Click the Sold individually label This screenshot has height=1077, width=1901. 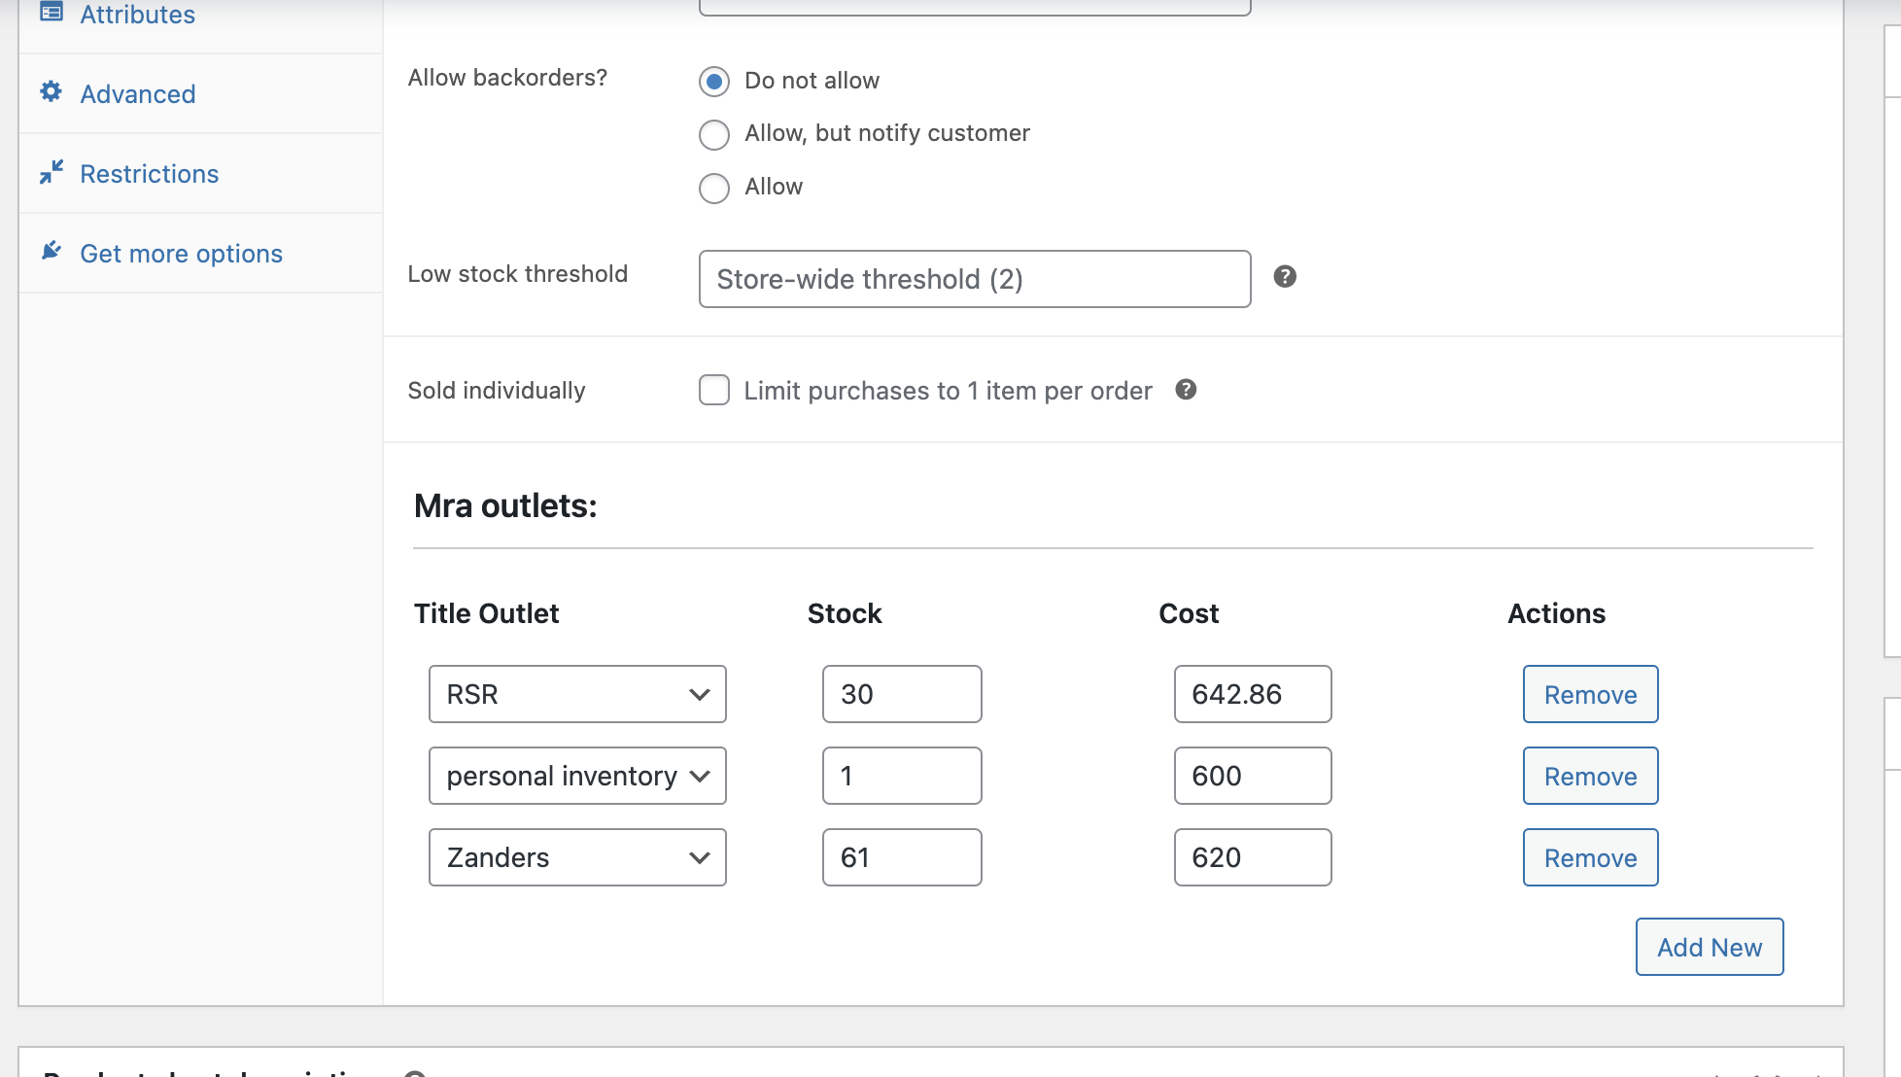tap(497, 391)
